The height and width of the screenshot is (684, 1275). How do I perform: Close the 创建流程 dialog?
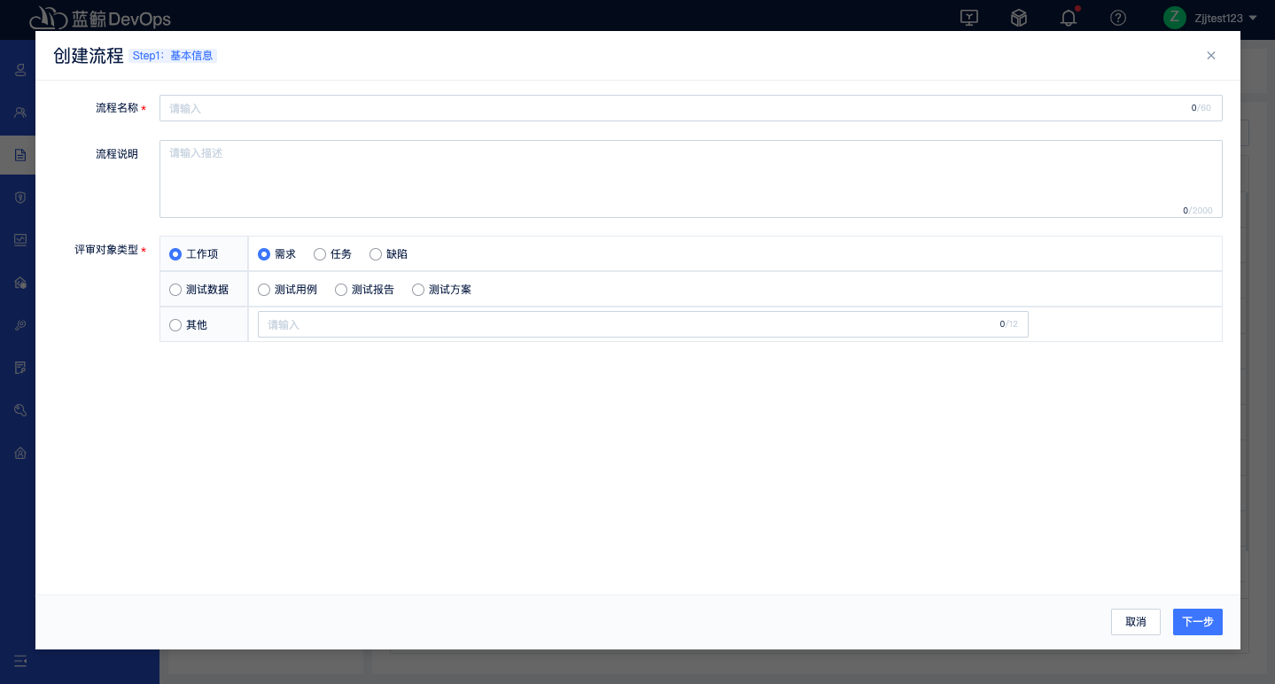pyautogui.click(x=1210, y=56)
